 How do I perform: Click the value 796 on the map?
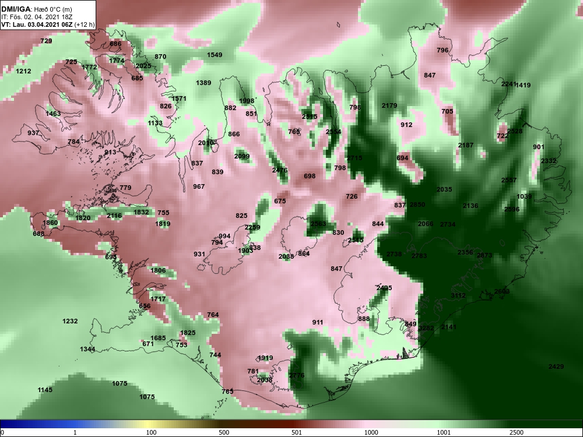[442, 50]
